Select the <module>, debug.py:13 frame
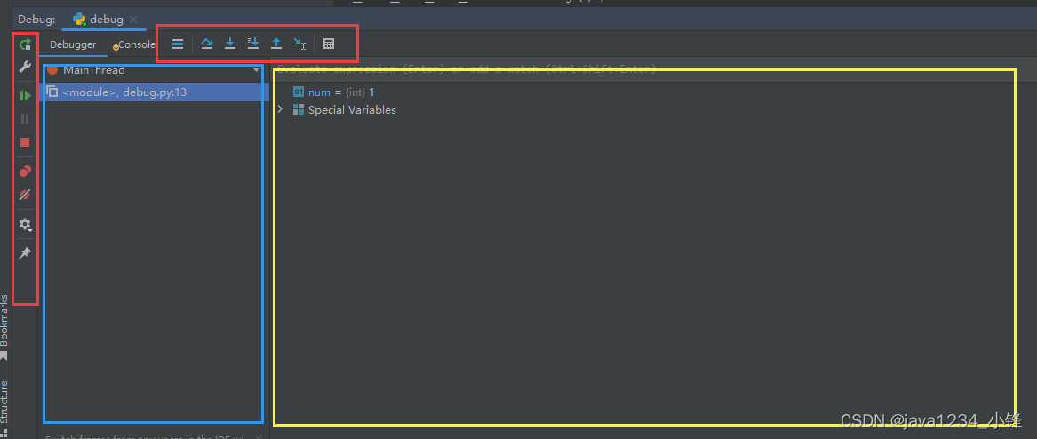 point(154,92)
